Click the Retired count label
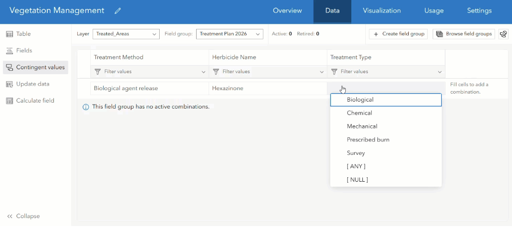The image size is (512, 231). click(x=308, y=34)
